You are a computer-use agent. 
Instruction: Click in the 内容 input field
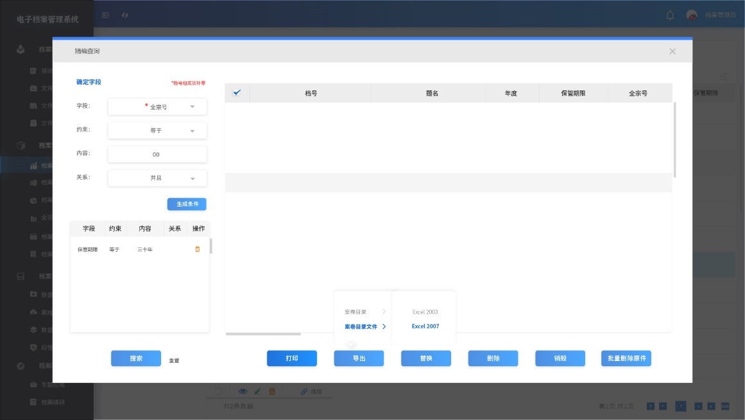(157, 155)
